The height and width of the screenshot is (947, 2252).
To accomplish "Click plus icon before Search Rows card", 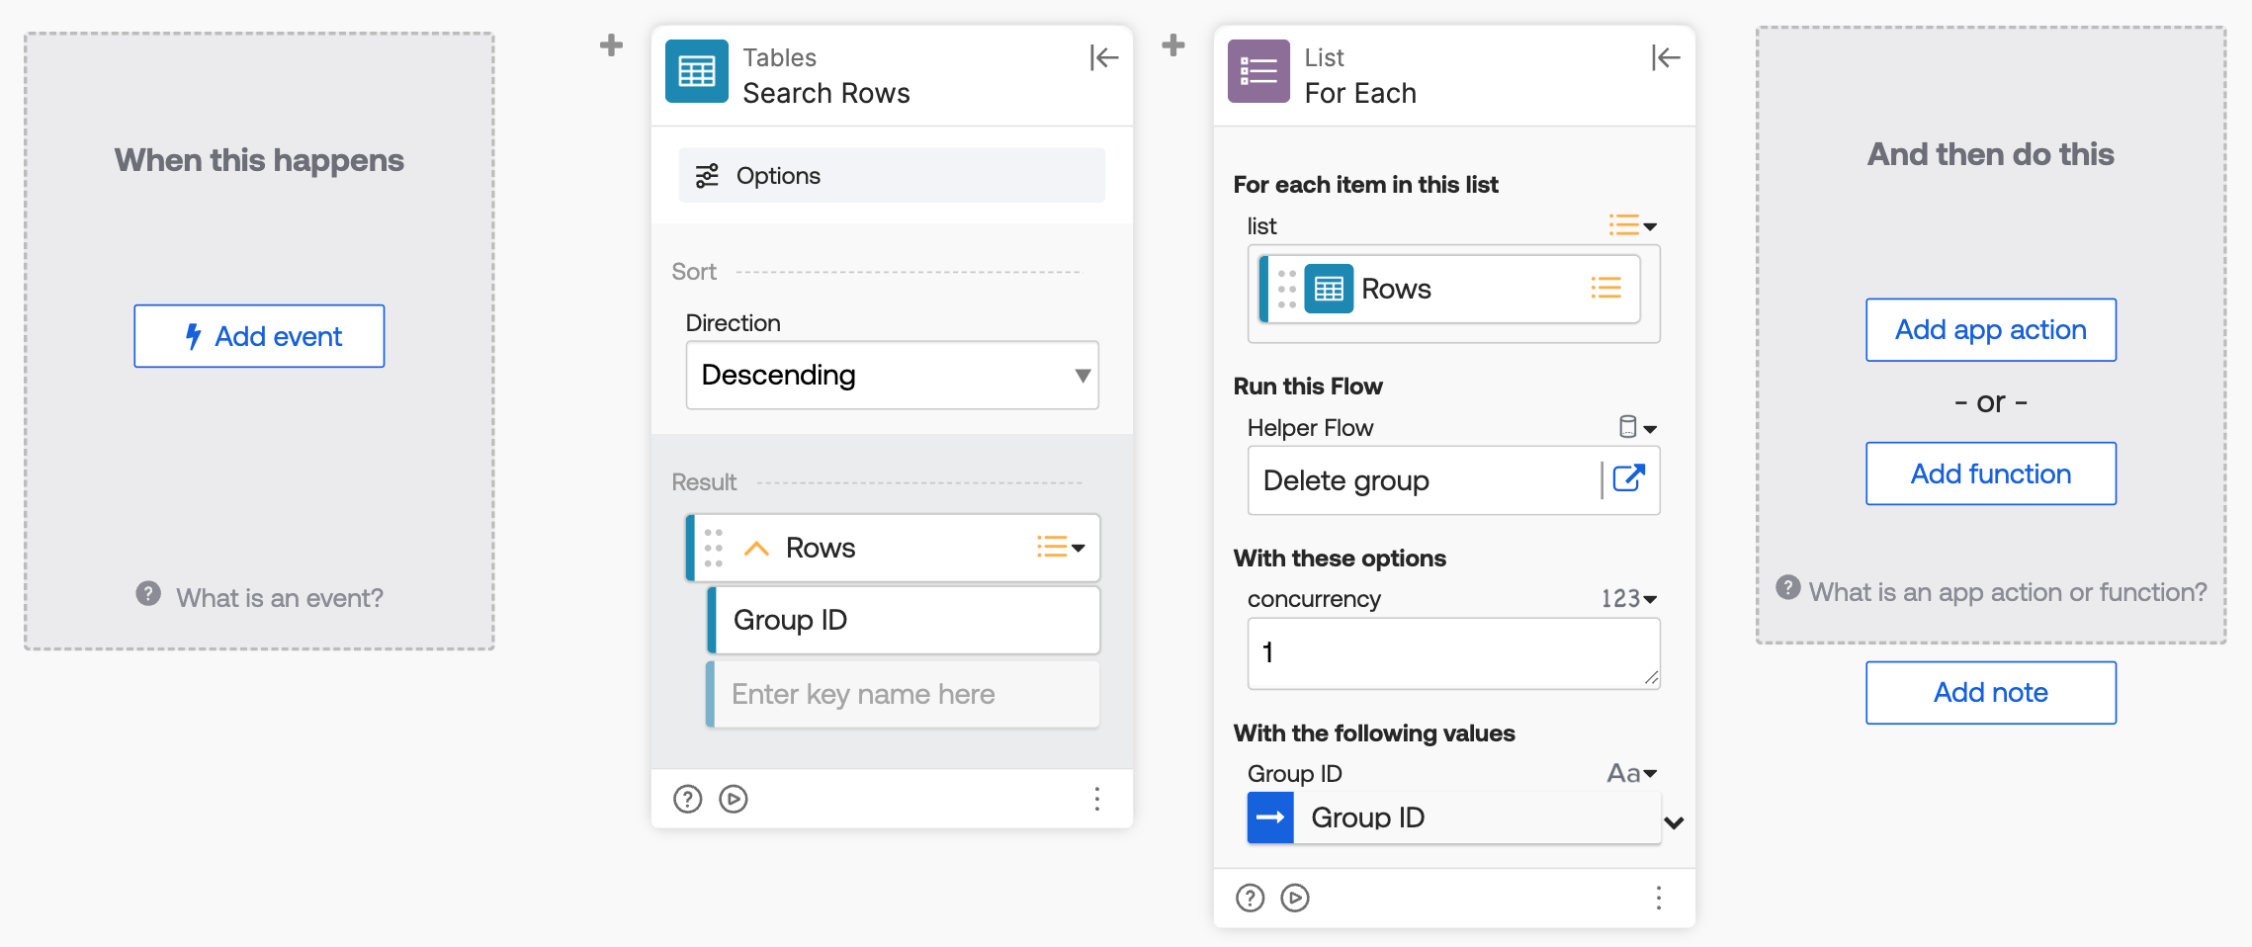I will (x=612, y=44).
